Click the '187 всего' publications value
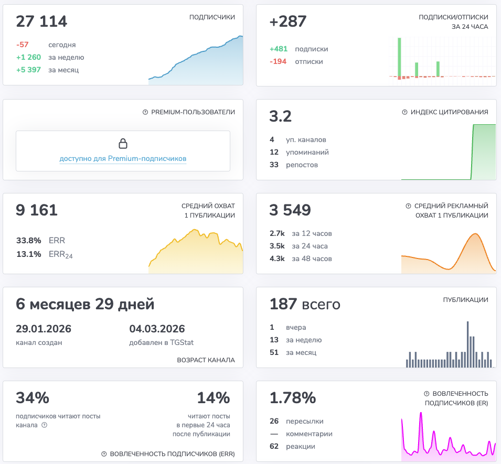Screen dimensions: 501x464 (x=305, y=304)
